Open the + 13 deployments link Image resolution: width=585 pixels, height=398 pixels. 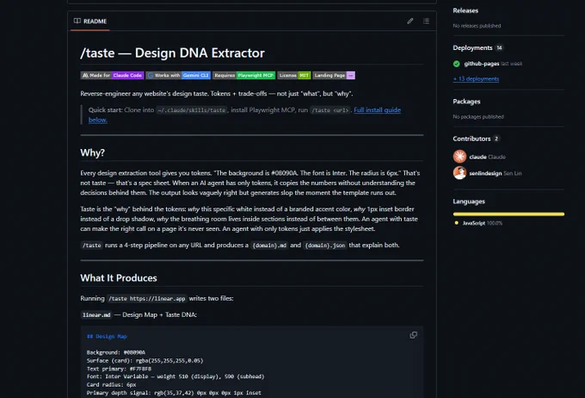click(476, 79)
